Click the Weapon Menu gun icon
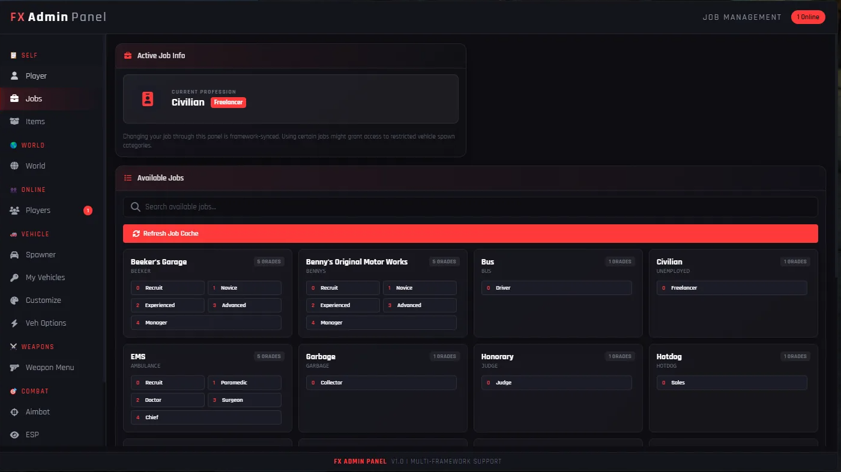841x472 pixels. coord(14,368)
